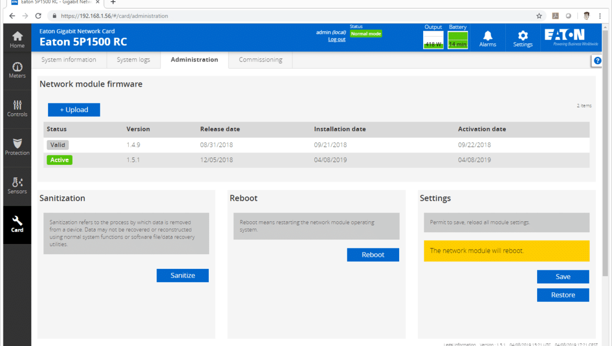Select the Valid status badge row
Screen dimensions: 612x346
[58, 145]
